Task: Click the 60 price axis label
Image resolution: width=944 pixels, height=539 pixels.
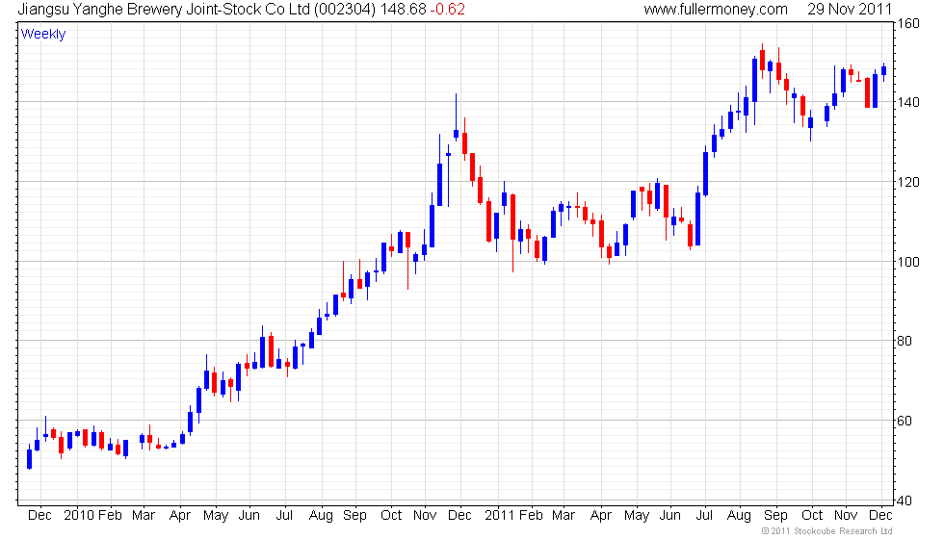Action: pos(905,422)
